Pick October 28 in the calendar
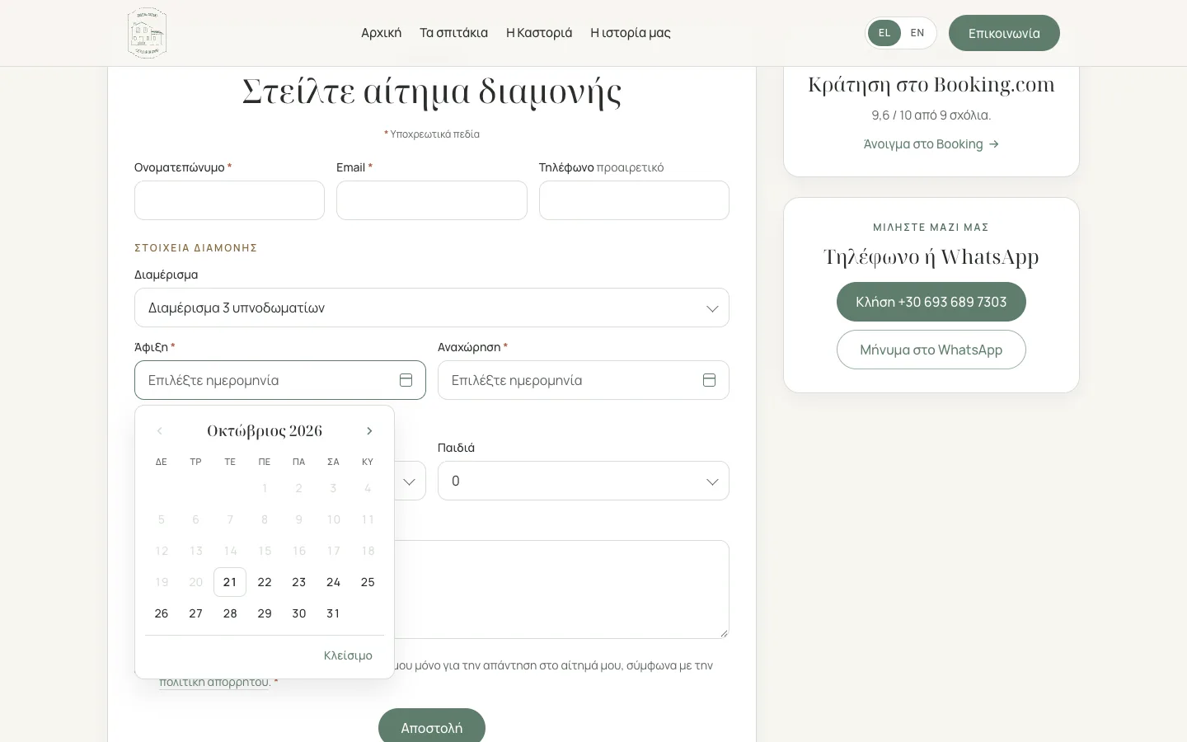This screenshot has width=1187, height=742. pyautogui.click(x=230, y=613)
